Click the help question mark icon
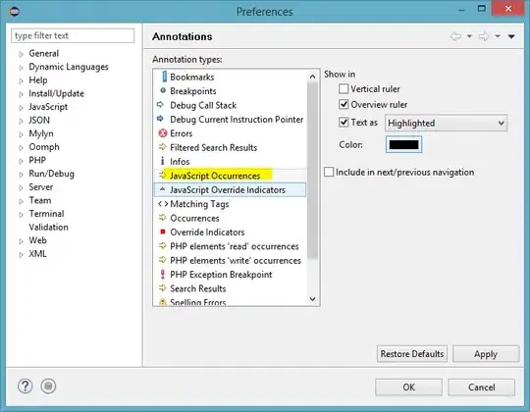The image size is (530, 412). (x=26, y=386)
